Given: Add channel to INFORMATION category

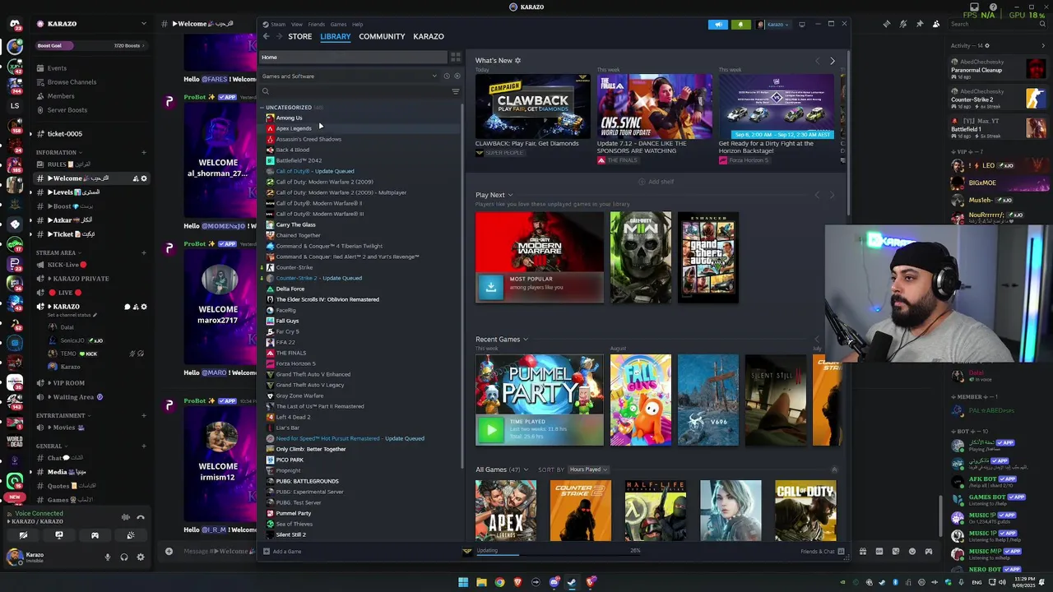Looking at the screenshot, I should [x=144, y=152].
